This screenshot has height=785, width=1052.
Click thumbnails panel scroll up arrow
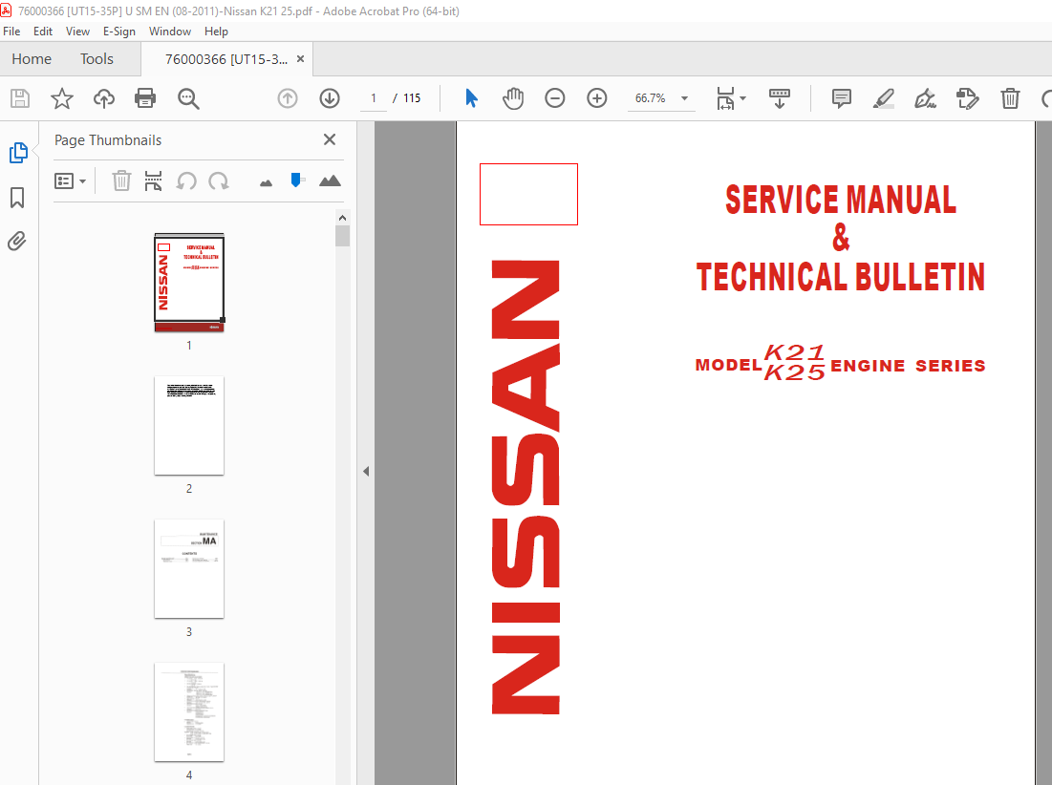(x=343, y=218)
